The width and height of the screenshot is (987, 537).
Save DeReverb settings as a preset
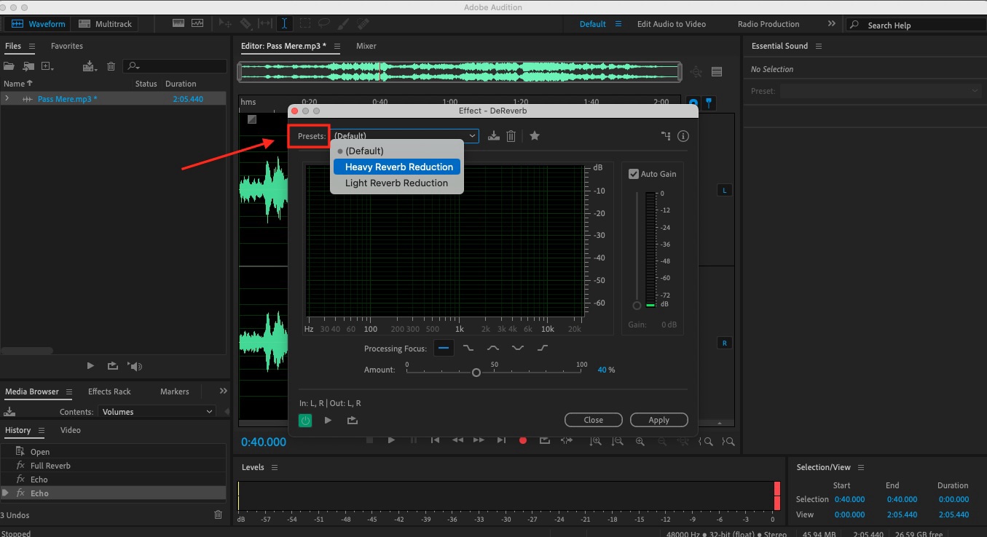(x=494, y=135)
